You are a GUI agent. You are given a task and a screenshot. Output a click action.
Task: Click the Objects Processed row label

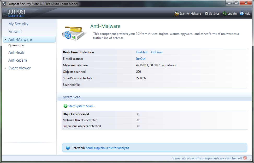pos(76,114)
